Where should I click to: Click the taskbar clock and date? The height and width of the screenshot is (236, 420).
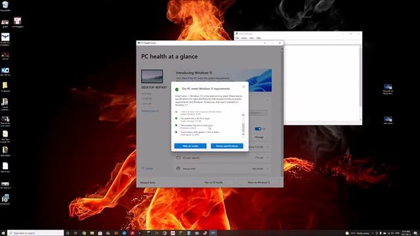(x=406, y=233)
